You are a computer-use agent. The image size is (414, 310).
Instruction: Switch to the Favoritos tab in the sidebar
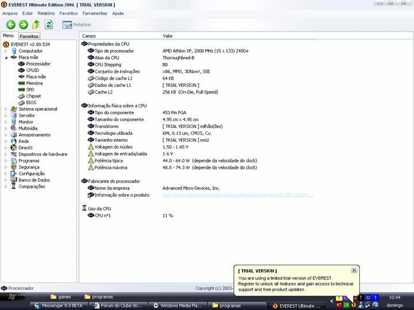pos(29,36)
